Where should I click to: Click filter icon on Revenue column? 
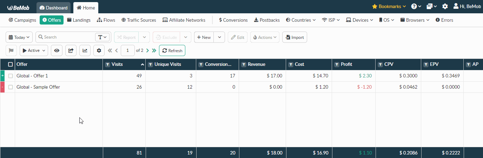point(244,64)
